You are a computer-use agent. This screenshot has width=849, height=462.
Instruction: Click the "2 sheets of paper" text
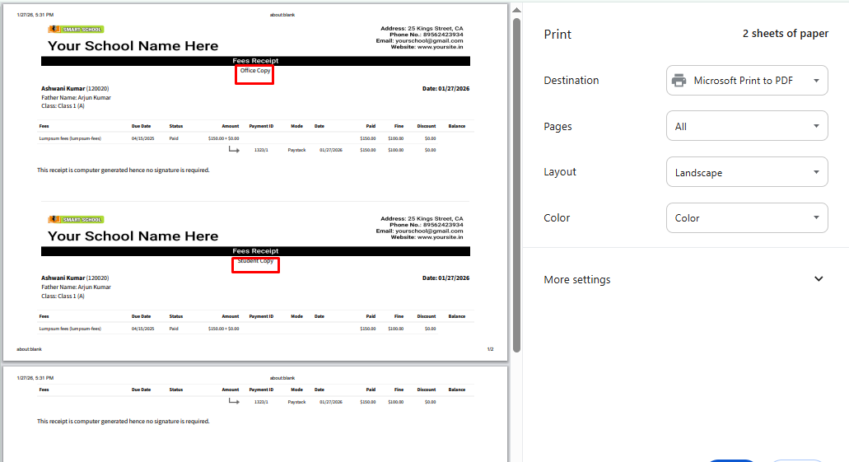[x=785, y=34]
